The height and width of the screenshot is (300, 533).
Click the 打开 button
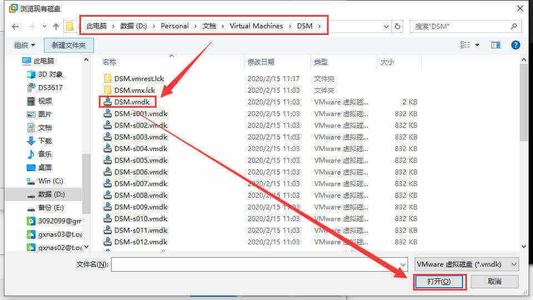(x=439, y=282)
